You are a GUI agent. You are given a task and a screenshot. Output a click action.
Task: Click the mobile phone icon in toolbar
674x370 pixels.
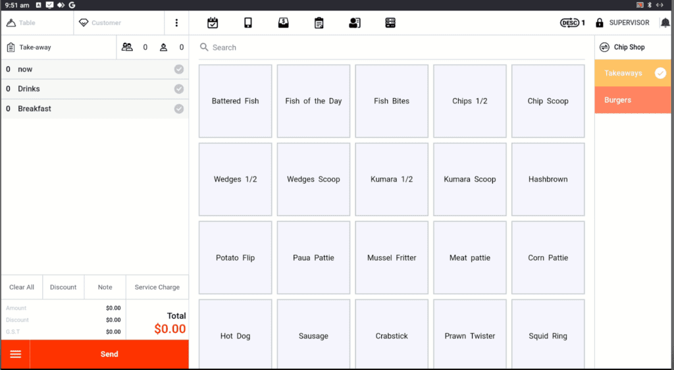click(x=248, y=23)
